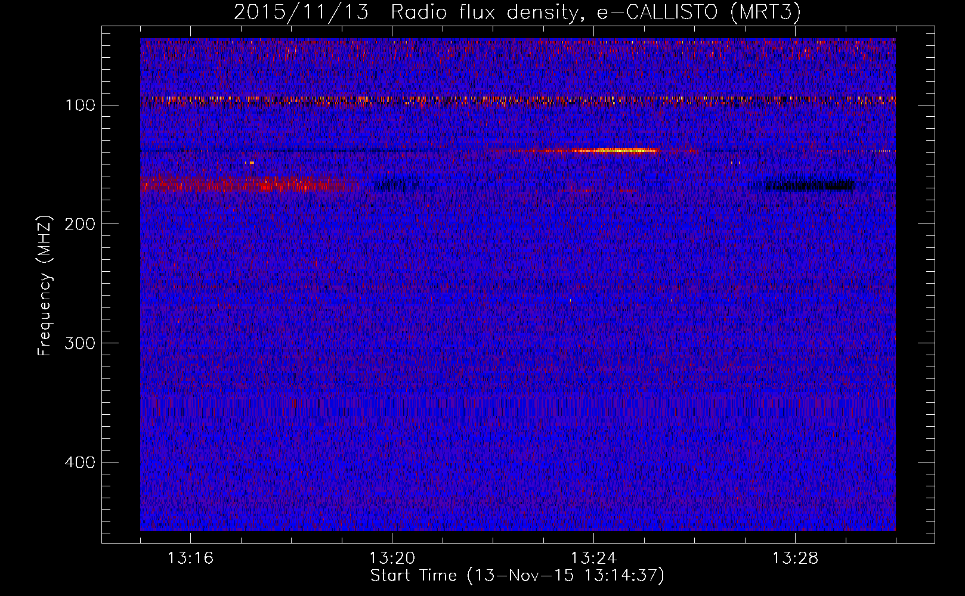This screenshot has width=965, height=596.
Task: Click the 13:16 time tick label
Action: [x=190, y=558]
